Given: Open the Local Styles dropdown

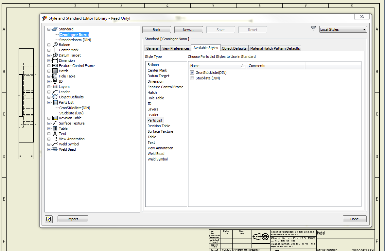Looking at the screenshot, I should (x=364, y=29).
